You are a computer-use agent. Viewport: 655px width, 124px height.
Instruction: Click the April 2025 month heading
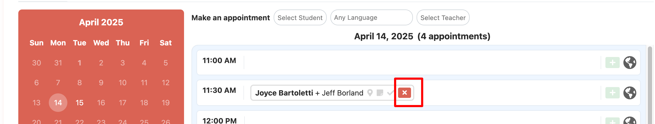101,22
